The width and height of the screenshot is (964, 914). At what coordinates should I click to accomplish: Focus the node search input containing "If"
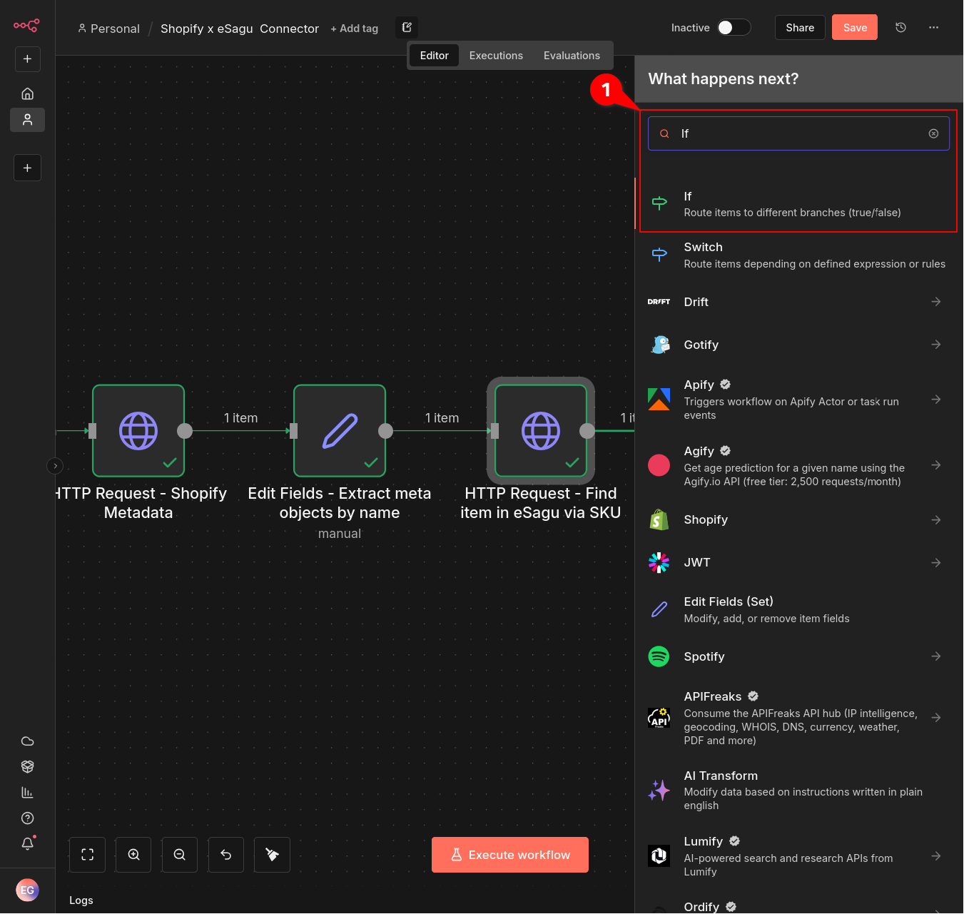pyautogui.click(x=798, y=133)
